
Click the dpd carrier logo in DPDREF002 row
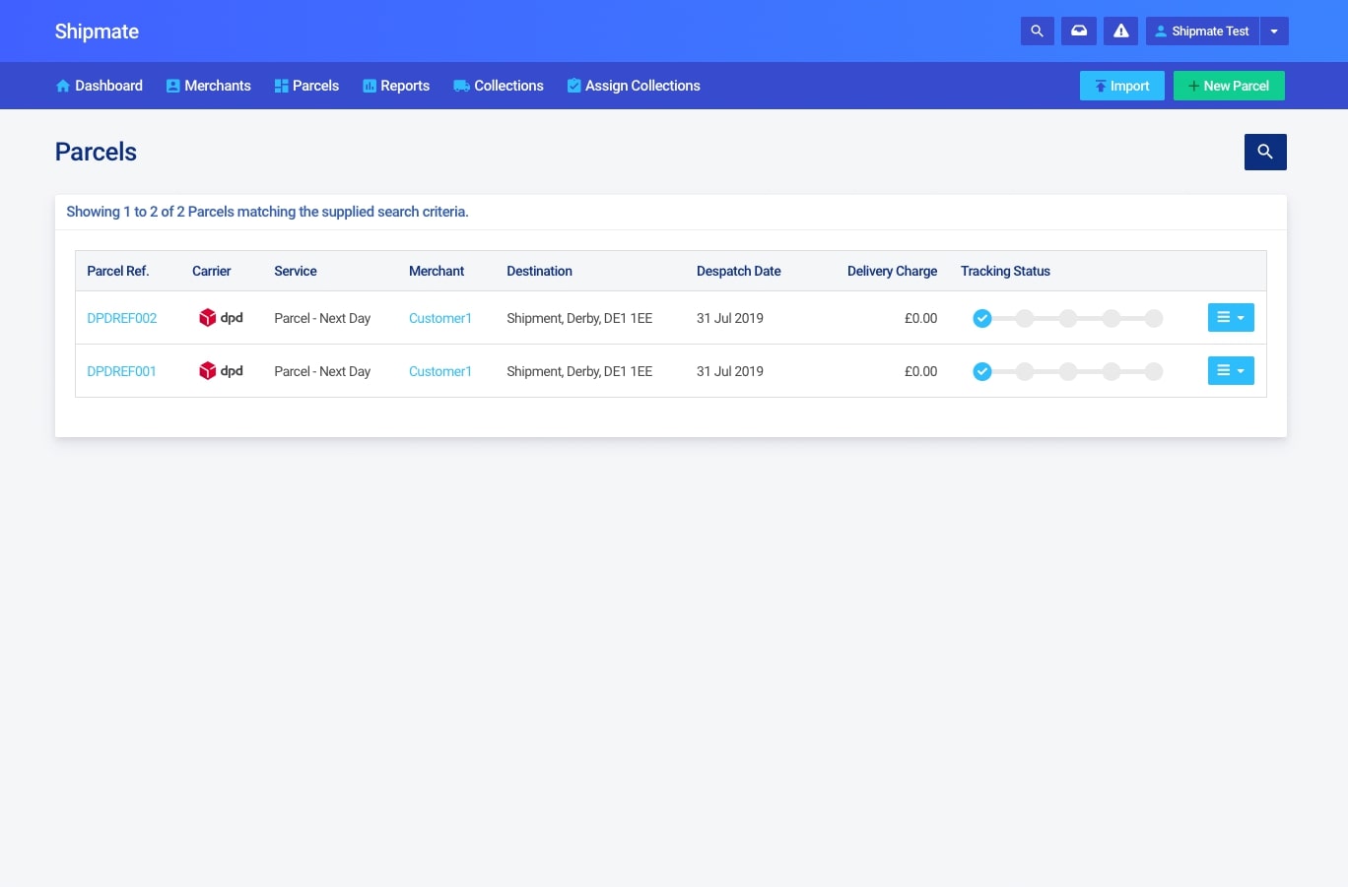[221, 318]
